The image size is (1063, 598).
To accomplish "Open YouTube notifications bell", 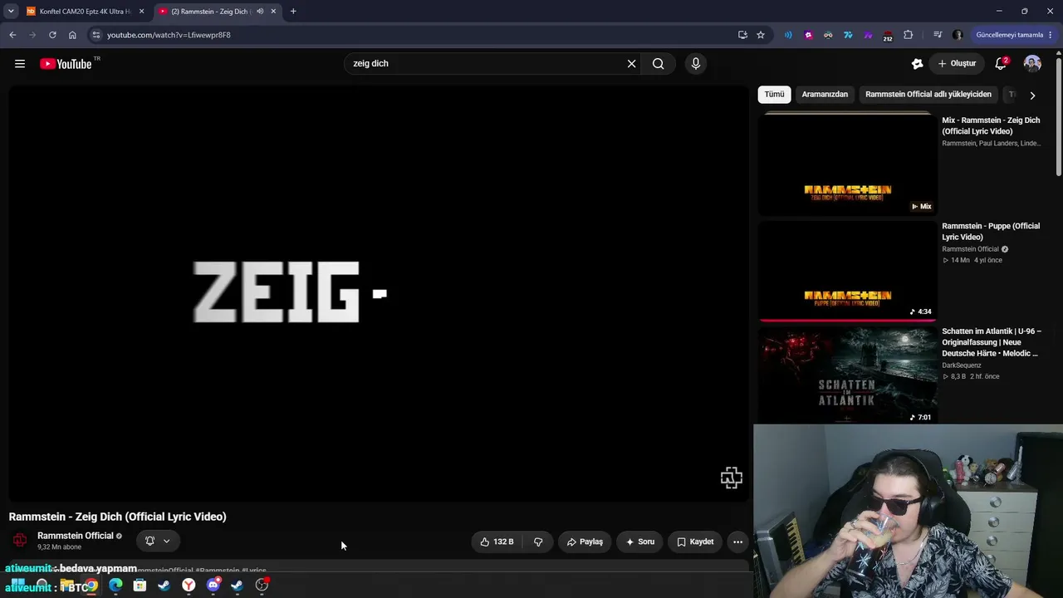I will tap(1001, 64).
